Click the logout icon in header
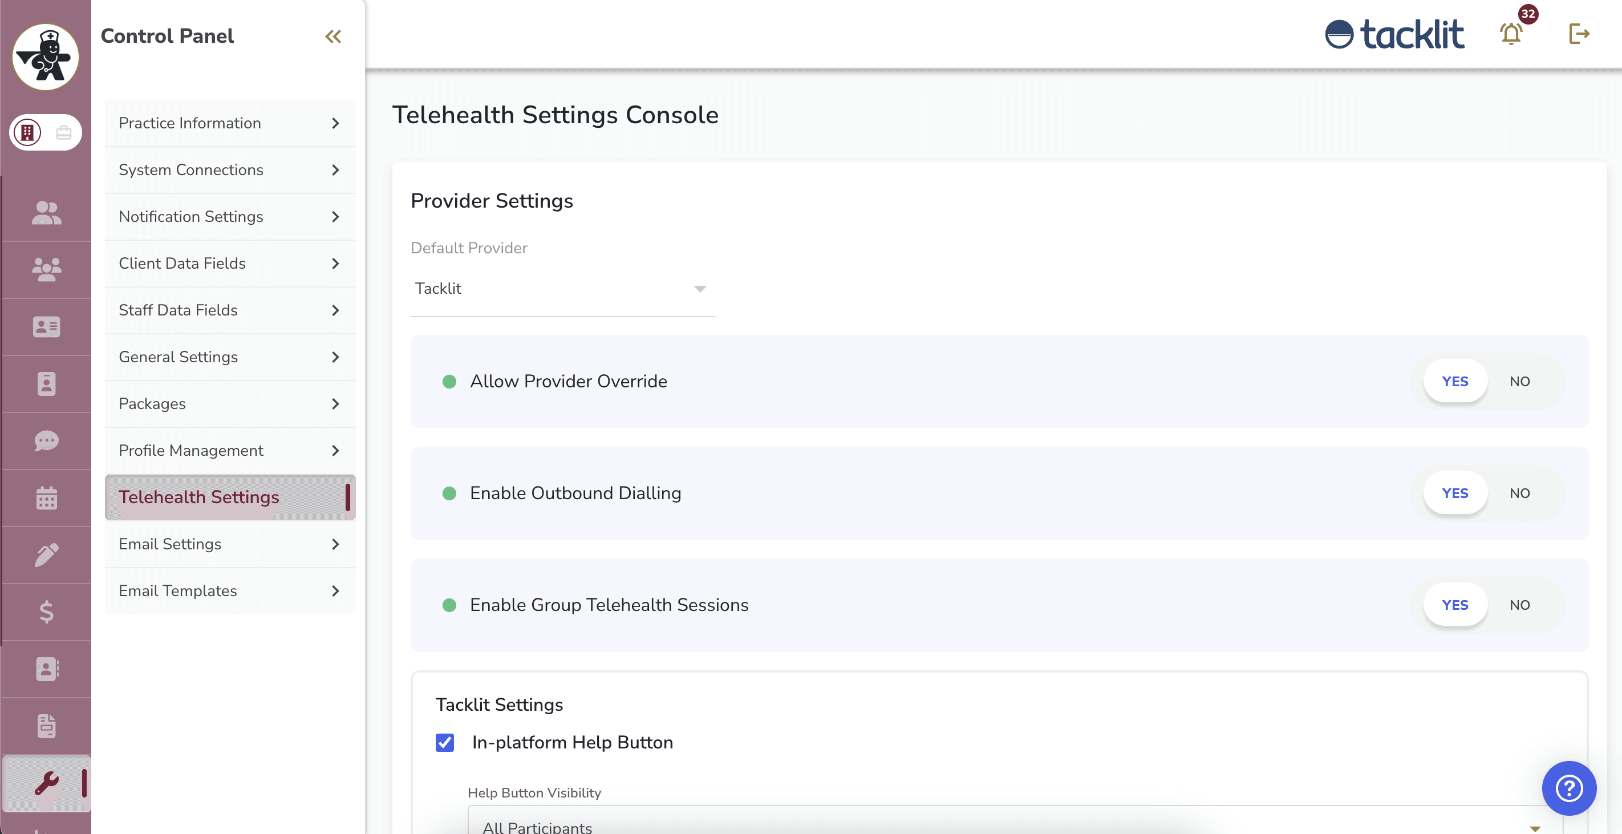 click(x=1579, y=34)
